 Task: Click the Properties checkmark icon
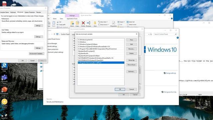(113, 23)
